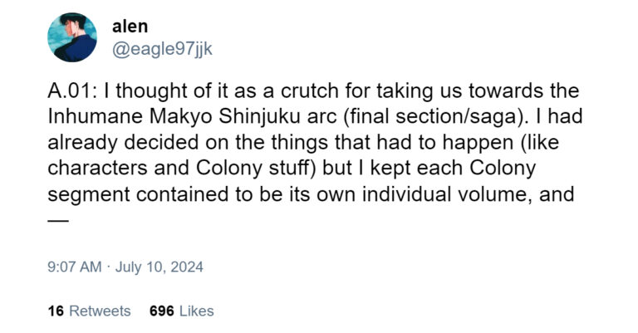Image resolution: width=638 pixels, height=333 pixels.
Task: Open the Retweets label list
Action: 100,311
